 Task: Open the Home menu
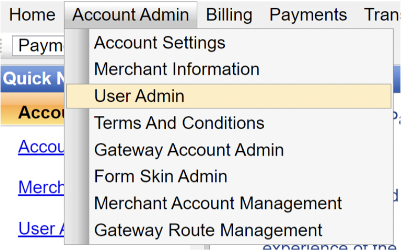click(x=32, y=15)
